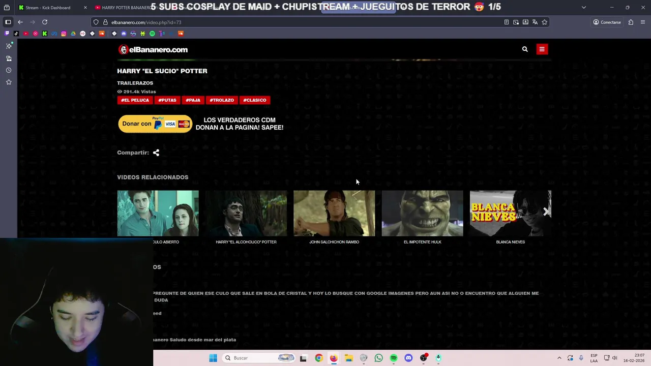Image resolution: width=651 pixels, height=366 pixels.
Task: Open TikTok bookmark in bookmarks bar
Action: point(16,34)
